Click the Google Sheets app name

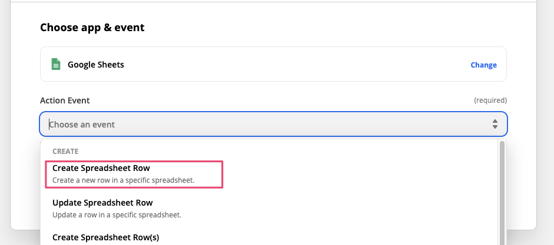[x=96, y=65]
